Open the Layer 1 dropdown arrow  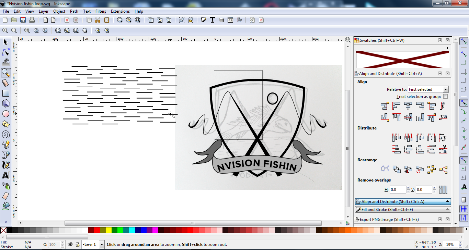point(102,245)
